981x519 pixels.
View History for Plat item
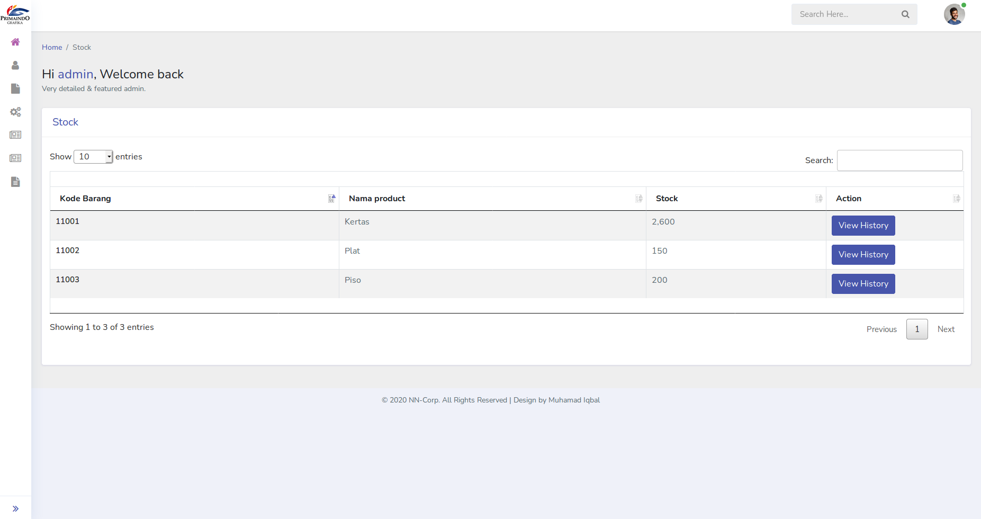(863, 255)
